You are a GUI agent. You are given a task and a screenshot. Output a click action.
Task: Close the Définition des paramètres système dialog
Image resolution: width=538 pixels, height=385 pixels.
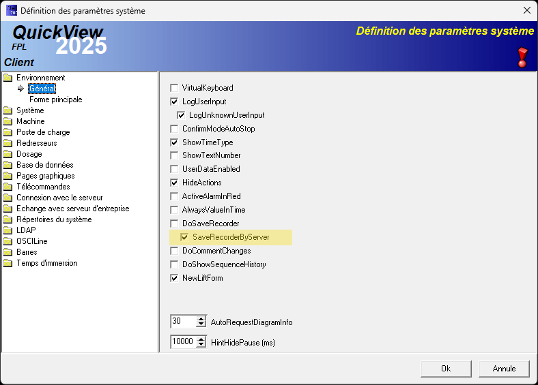tap(527, 10)
